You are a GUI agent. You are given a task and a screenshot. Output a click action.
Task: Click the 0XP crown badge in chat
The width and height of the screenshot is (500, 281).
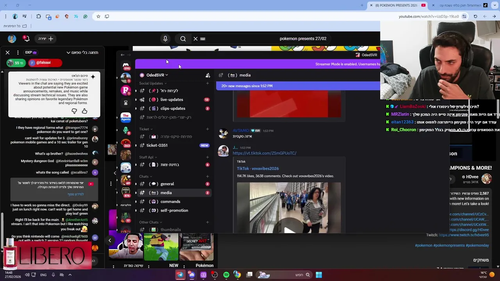[31, 52]
